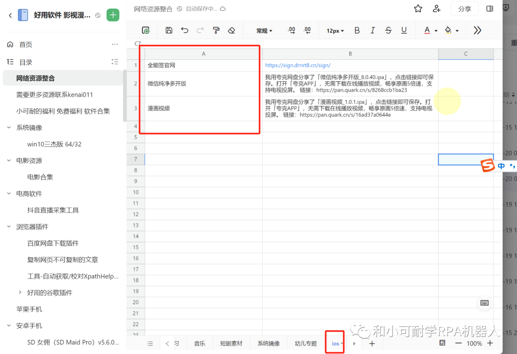Click the insert sheet icon in toolbar

point(146,30)
